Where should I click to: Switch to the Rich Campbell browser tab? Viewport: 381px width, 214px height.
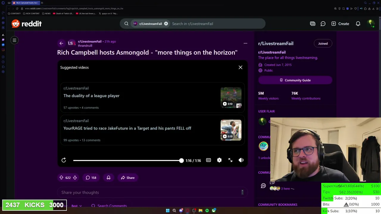coord(26,3)
